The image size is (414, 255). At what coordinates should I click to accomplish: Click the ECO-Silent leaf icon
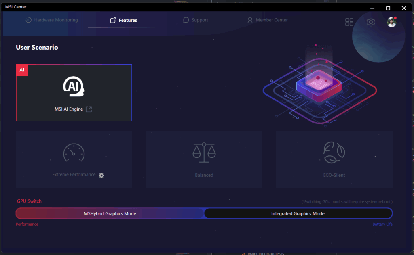click(x=334, y=153)
